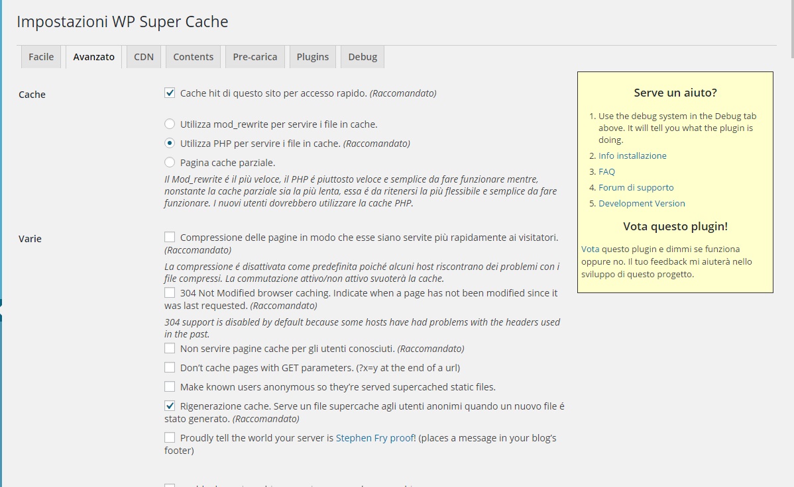Click the 'Varie' section label
This screenshot has height=487, width=794.
tap(30, 239)
